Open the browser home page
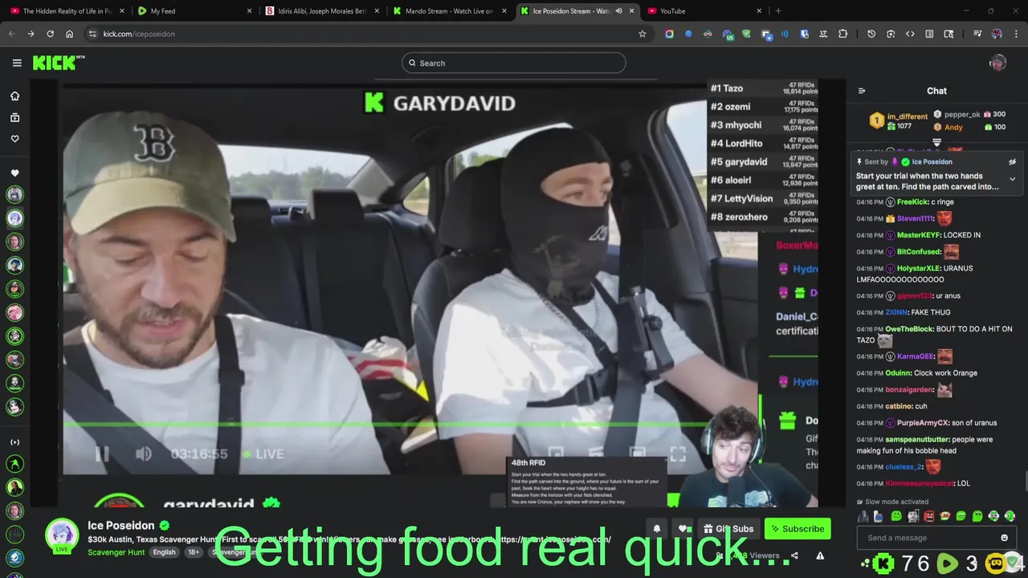This screenshot has height=578, width=1028. [x=69, y=34]
